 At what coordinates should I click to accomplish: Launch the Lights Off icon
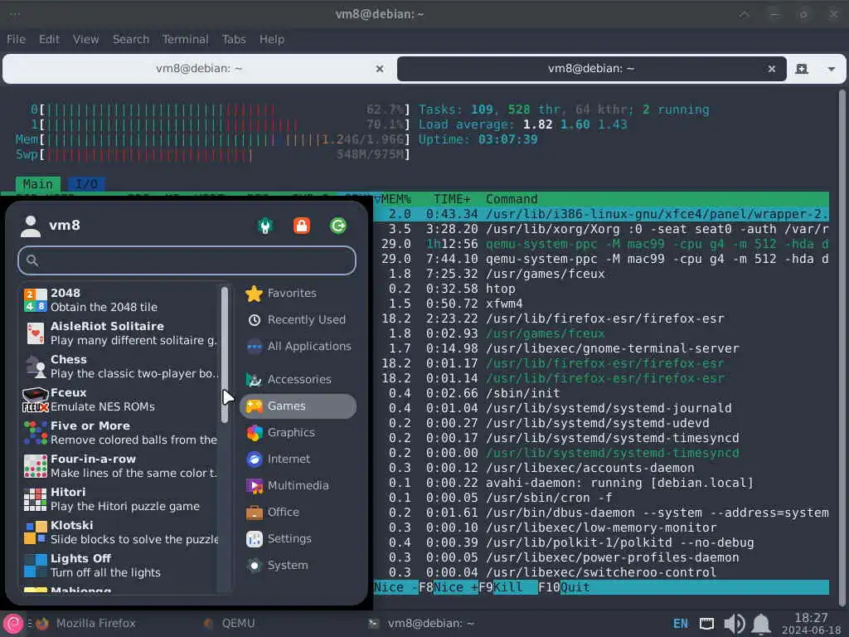(35, 565)
